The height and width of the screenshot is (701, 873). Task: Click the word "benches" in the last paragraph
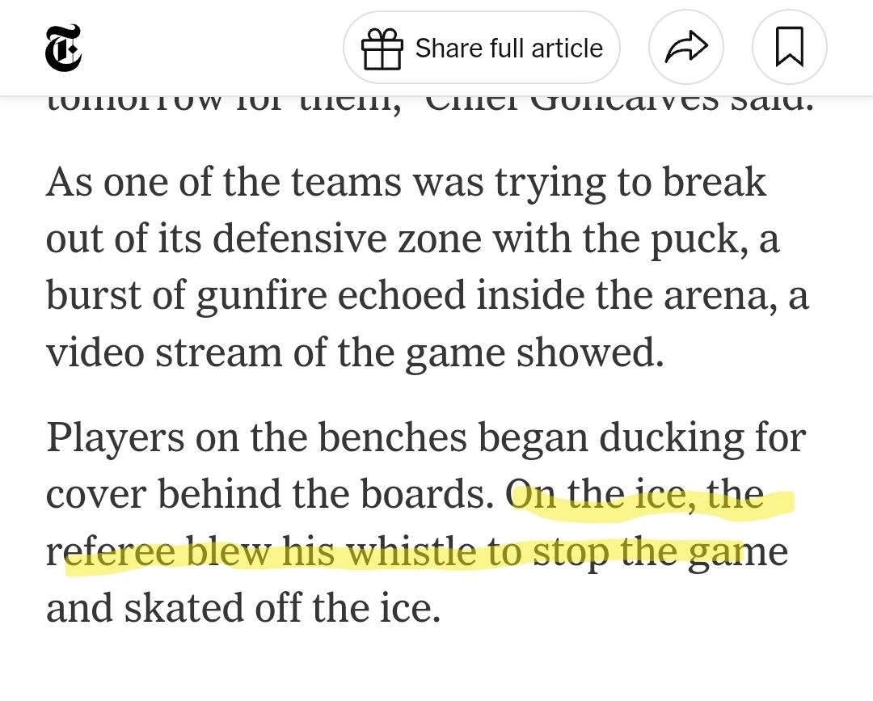(x=391, y=438)
